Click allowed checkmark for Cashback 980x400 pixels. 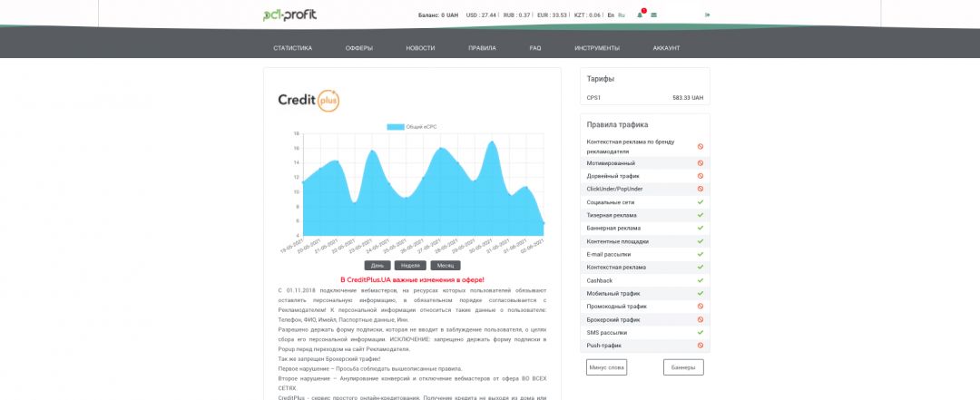[x=700, y=280]
